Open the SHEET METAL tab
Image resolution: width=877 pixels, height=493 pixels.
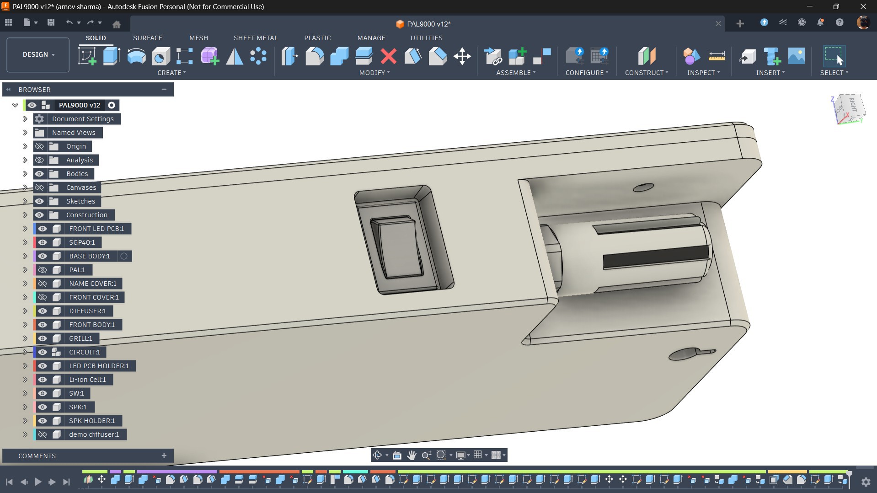[255, 38]
